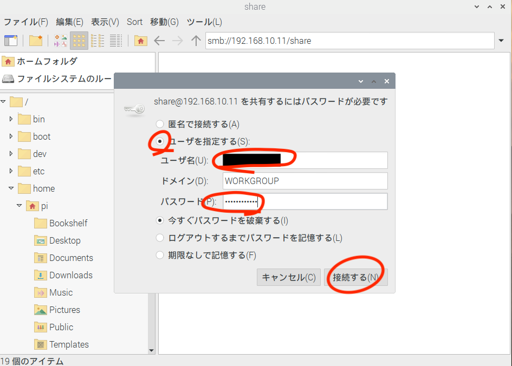Go up to parent folder arrow
This screenshot has height=366, width=512.
(x=196, y=41)
